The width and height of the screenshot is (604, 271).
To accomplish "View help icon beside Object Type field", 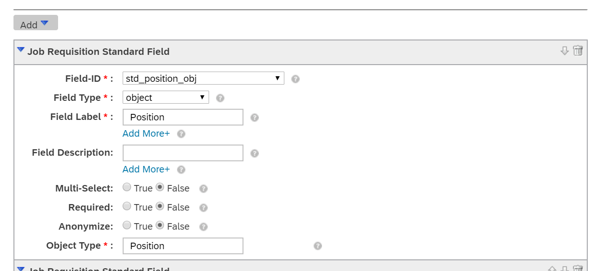I will tap(317, 246).
